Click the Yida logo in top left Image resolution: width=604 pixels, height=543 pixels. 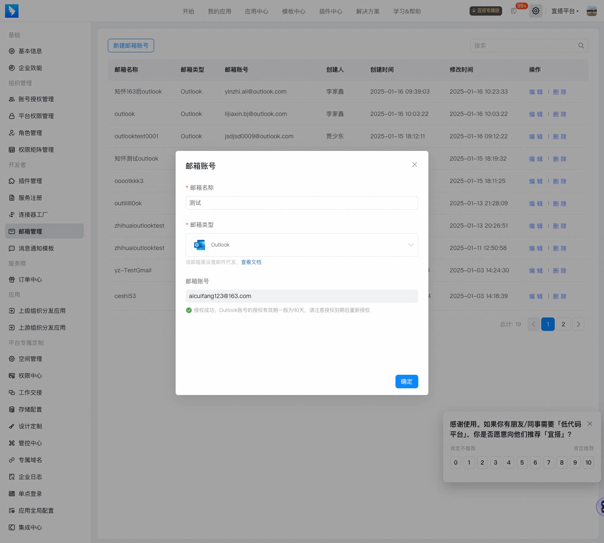pos(12,11)
